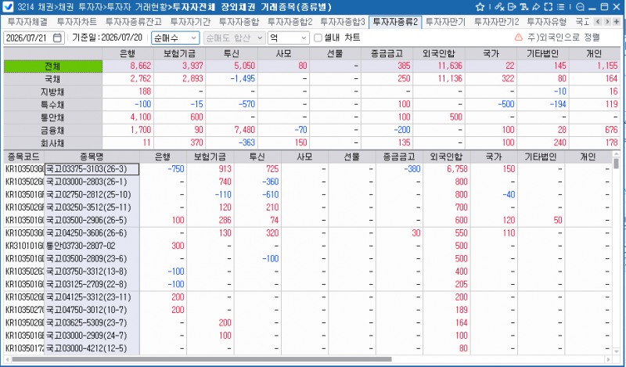Select 국고04250-3606(26-6) item

92,233
